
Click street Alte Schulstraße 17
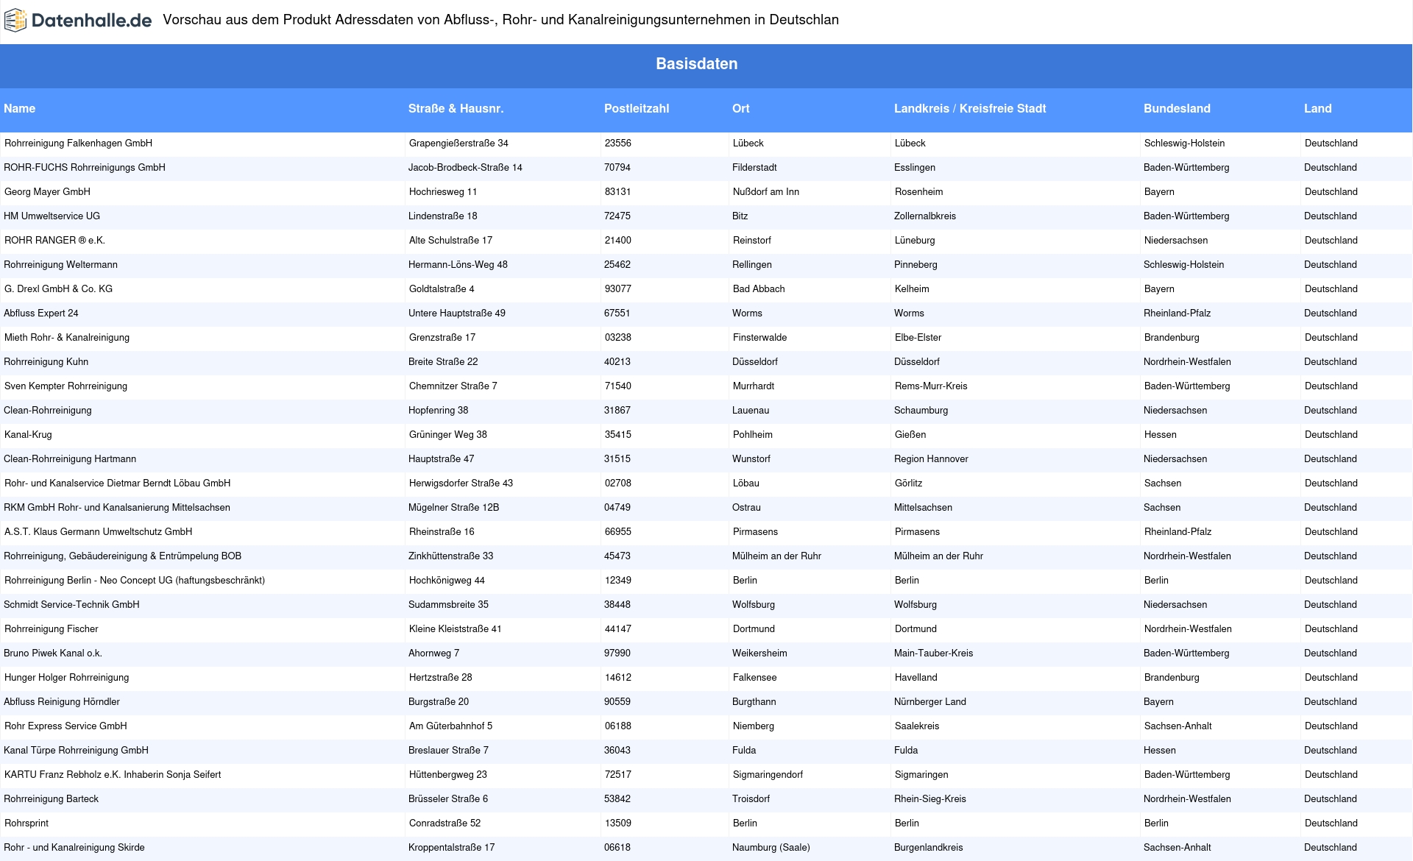(451, 241)
